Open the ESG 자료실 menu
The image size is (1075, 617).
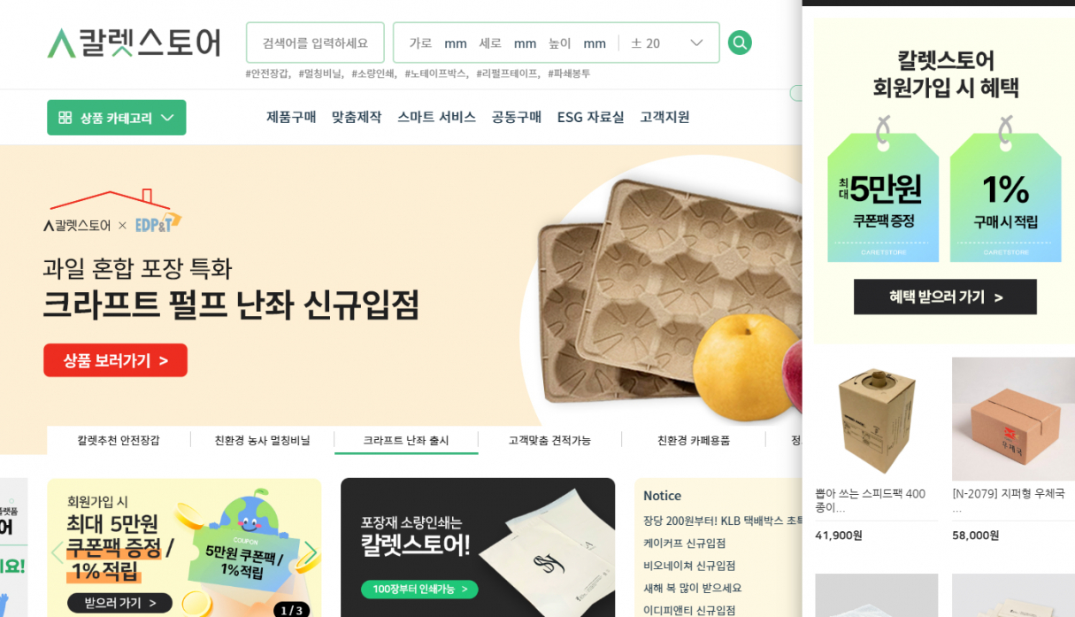[x=590, y=117]
